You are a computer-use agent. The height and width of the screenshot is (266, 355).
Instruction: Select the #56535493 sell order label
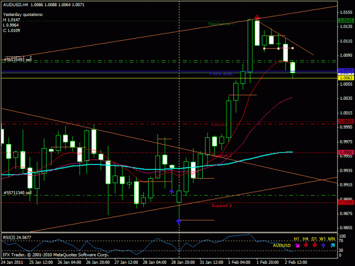pyautogui.click(x=17, y=60)
